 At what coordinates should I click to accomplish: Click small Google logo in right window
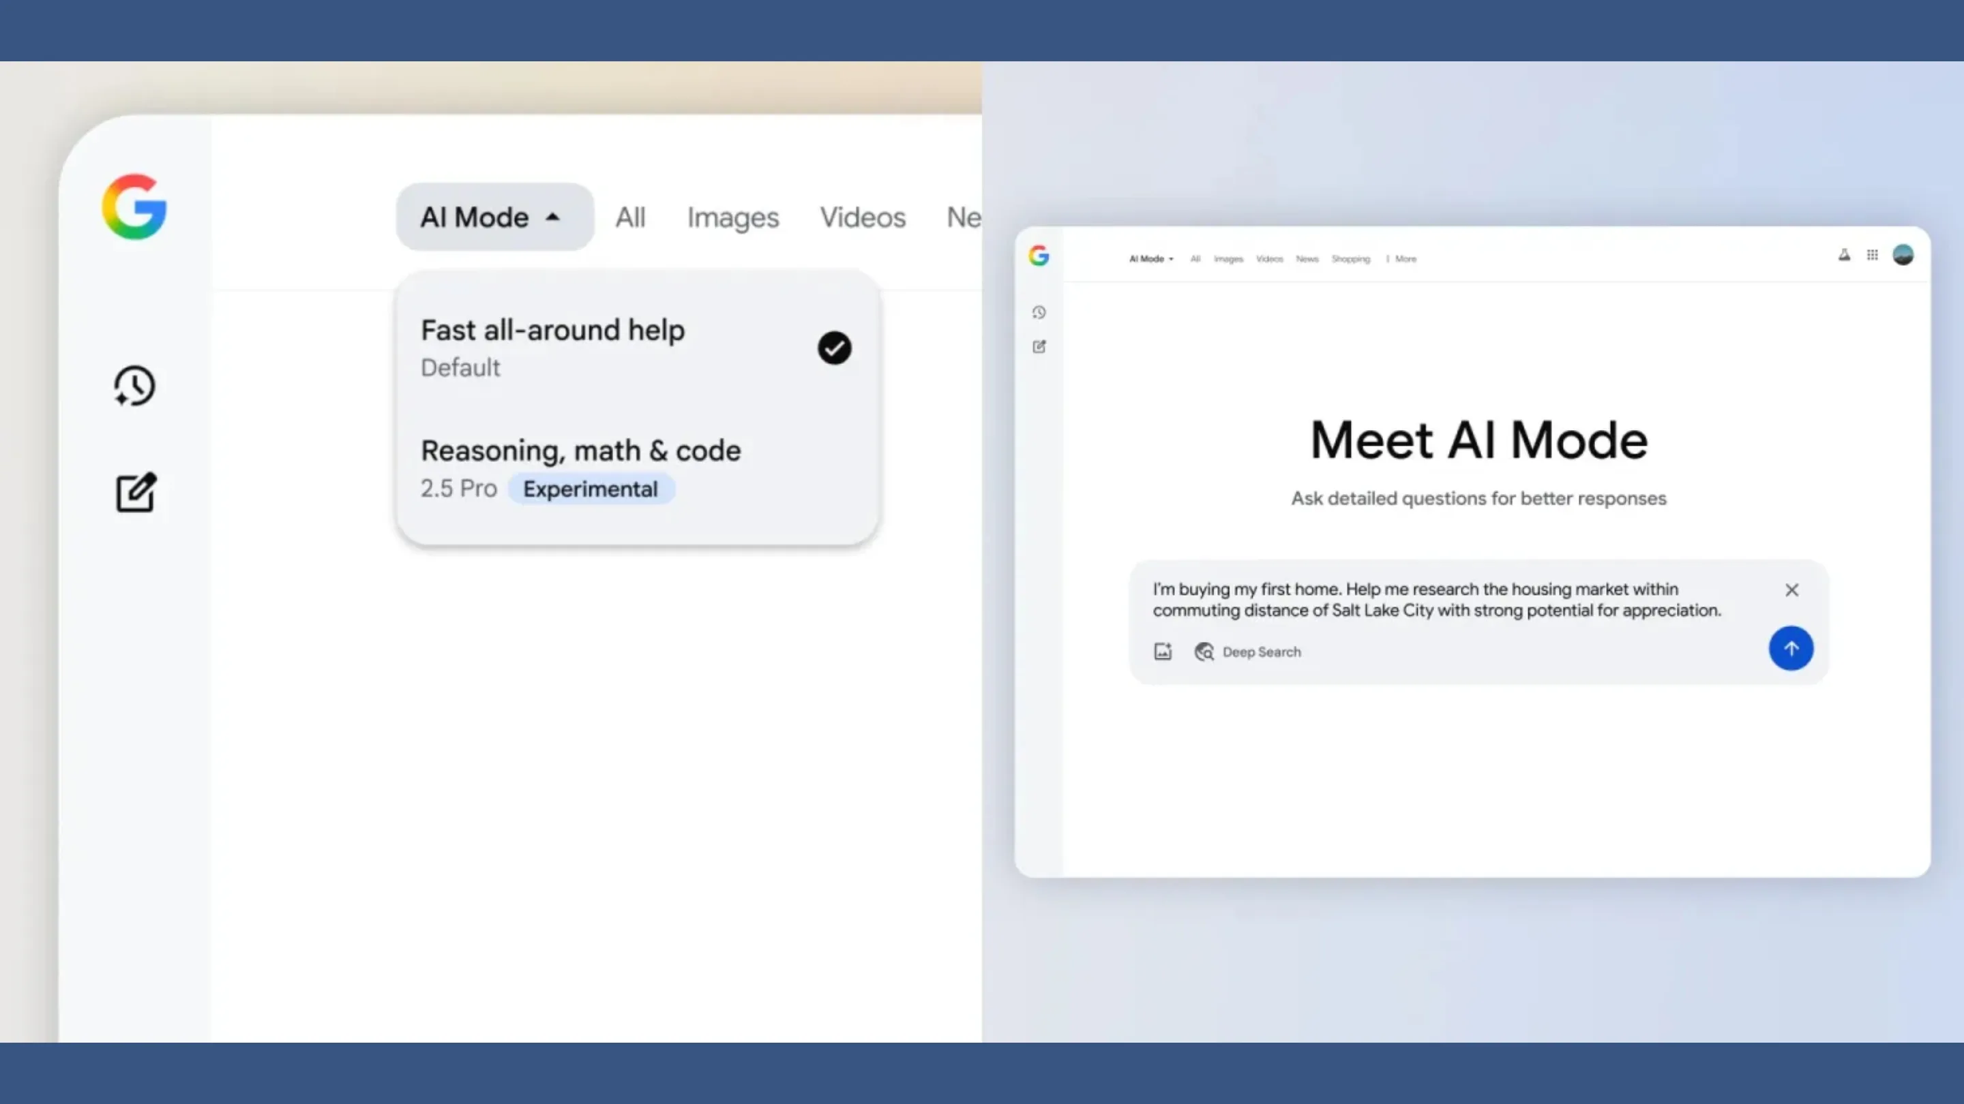click(1039, 256)
